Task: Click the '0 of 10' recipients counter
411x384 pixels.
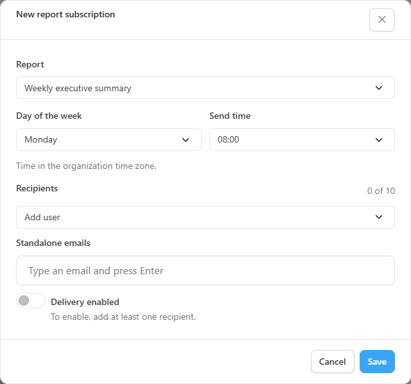Action: coord(381,191)
